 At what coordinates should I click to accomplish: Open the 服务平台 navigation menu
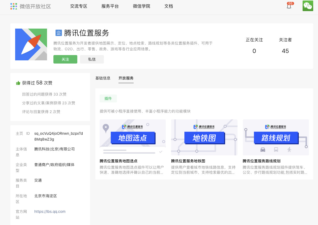110,6
